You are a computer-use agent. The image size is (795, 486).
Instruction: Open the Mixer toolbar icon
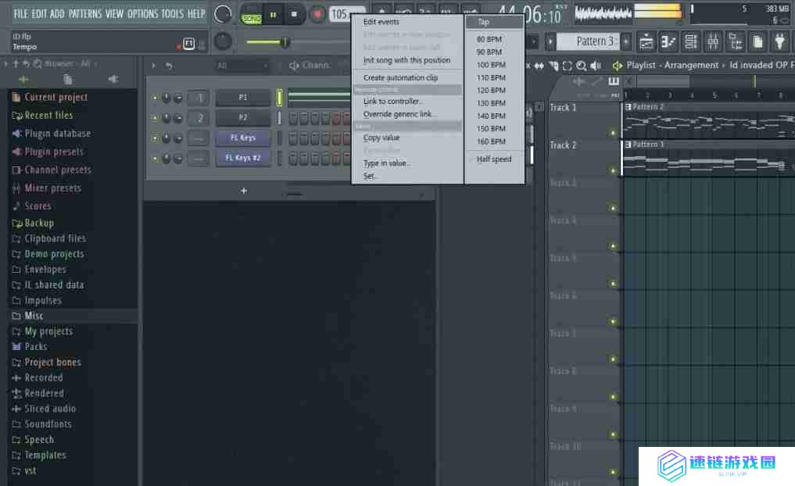(713, 42)
